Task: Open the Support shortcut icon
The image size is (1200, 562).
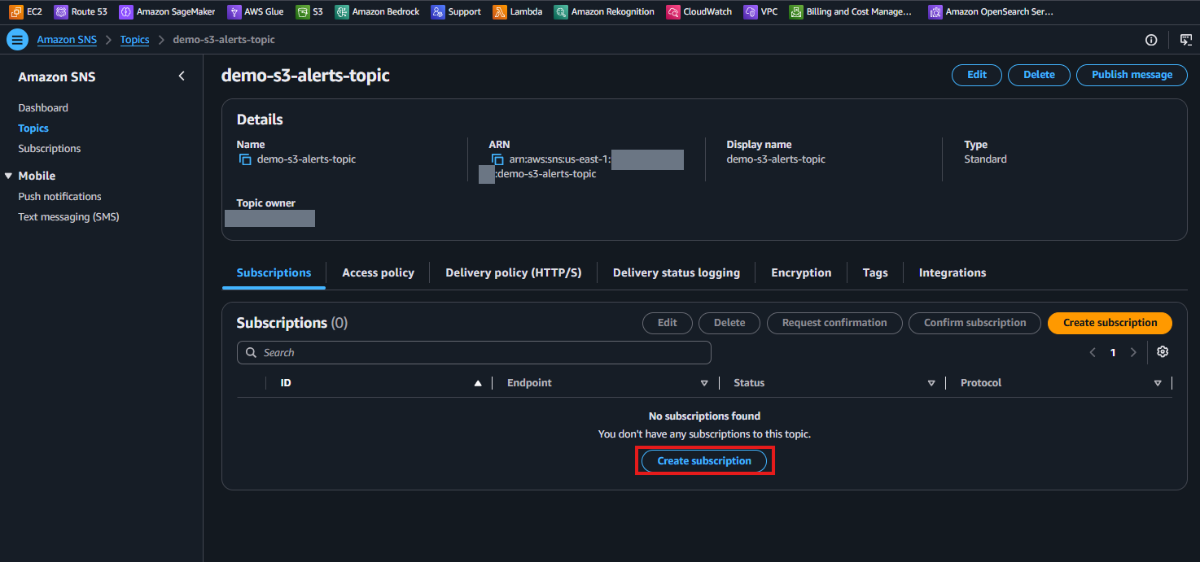Action: point(437,12)
